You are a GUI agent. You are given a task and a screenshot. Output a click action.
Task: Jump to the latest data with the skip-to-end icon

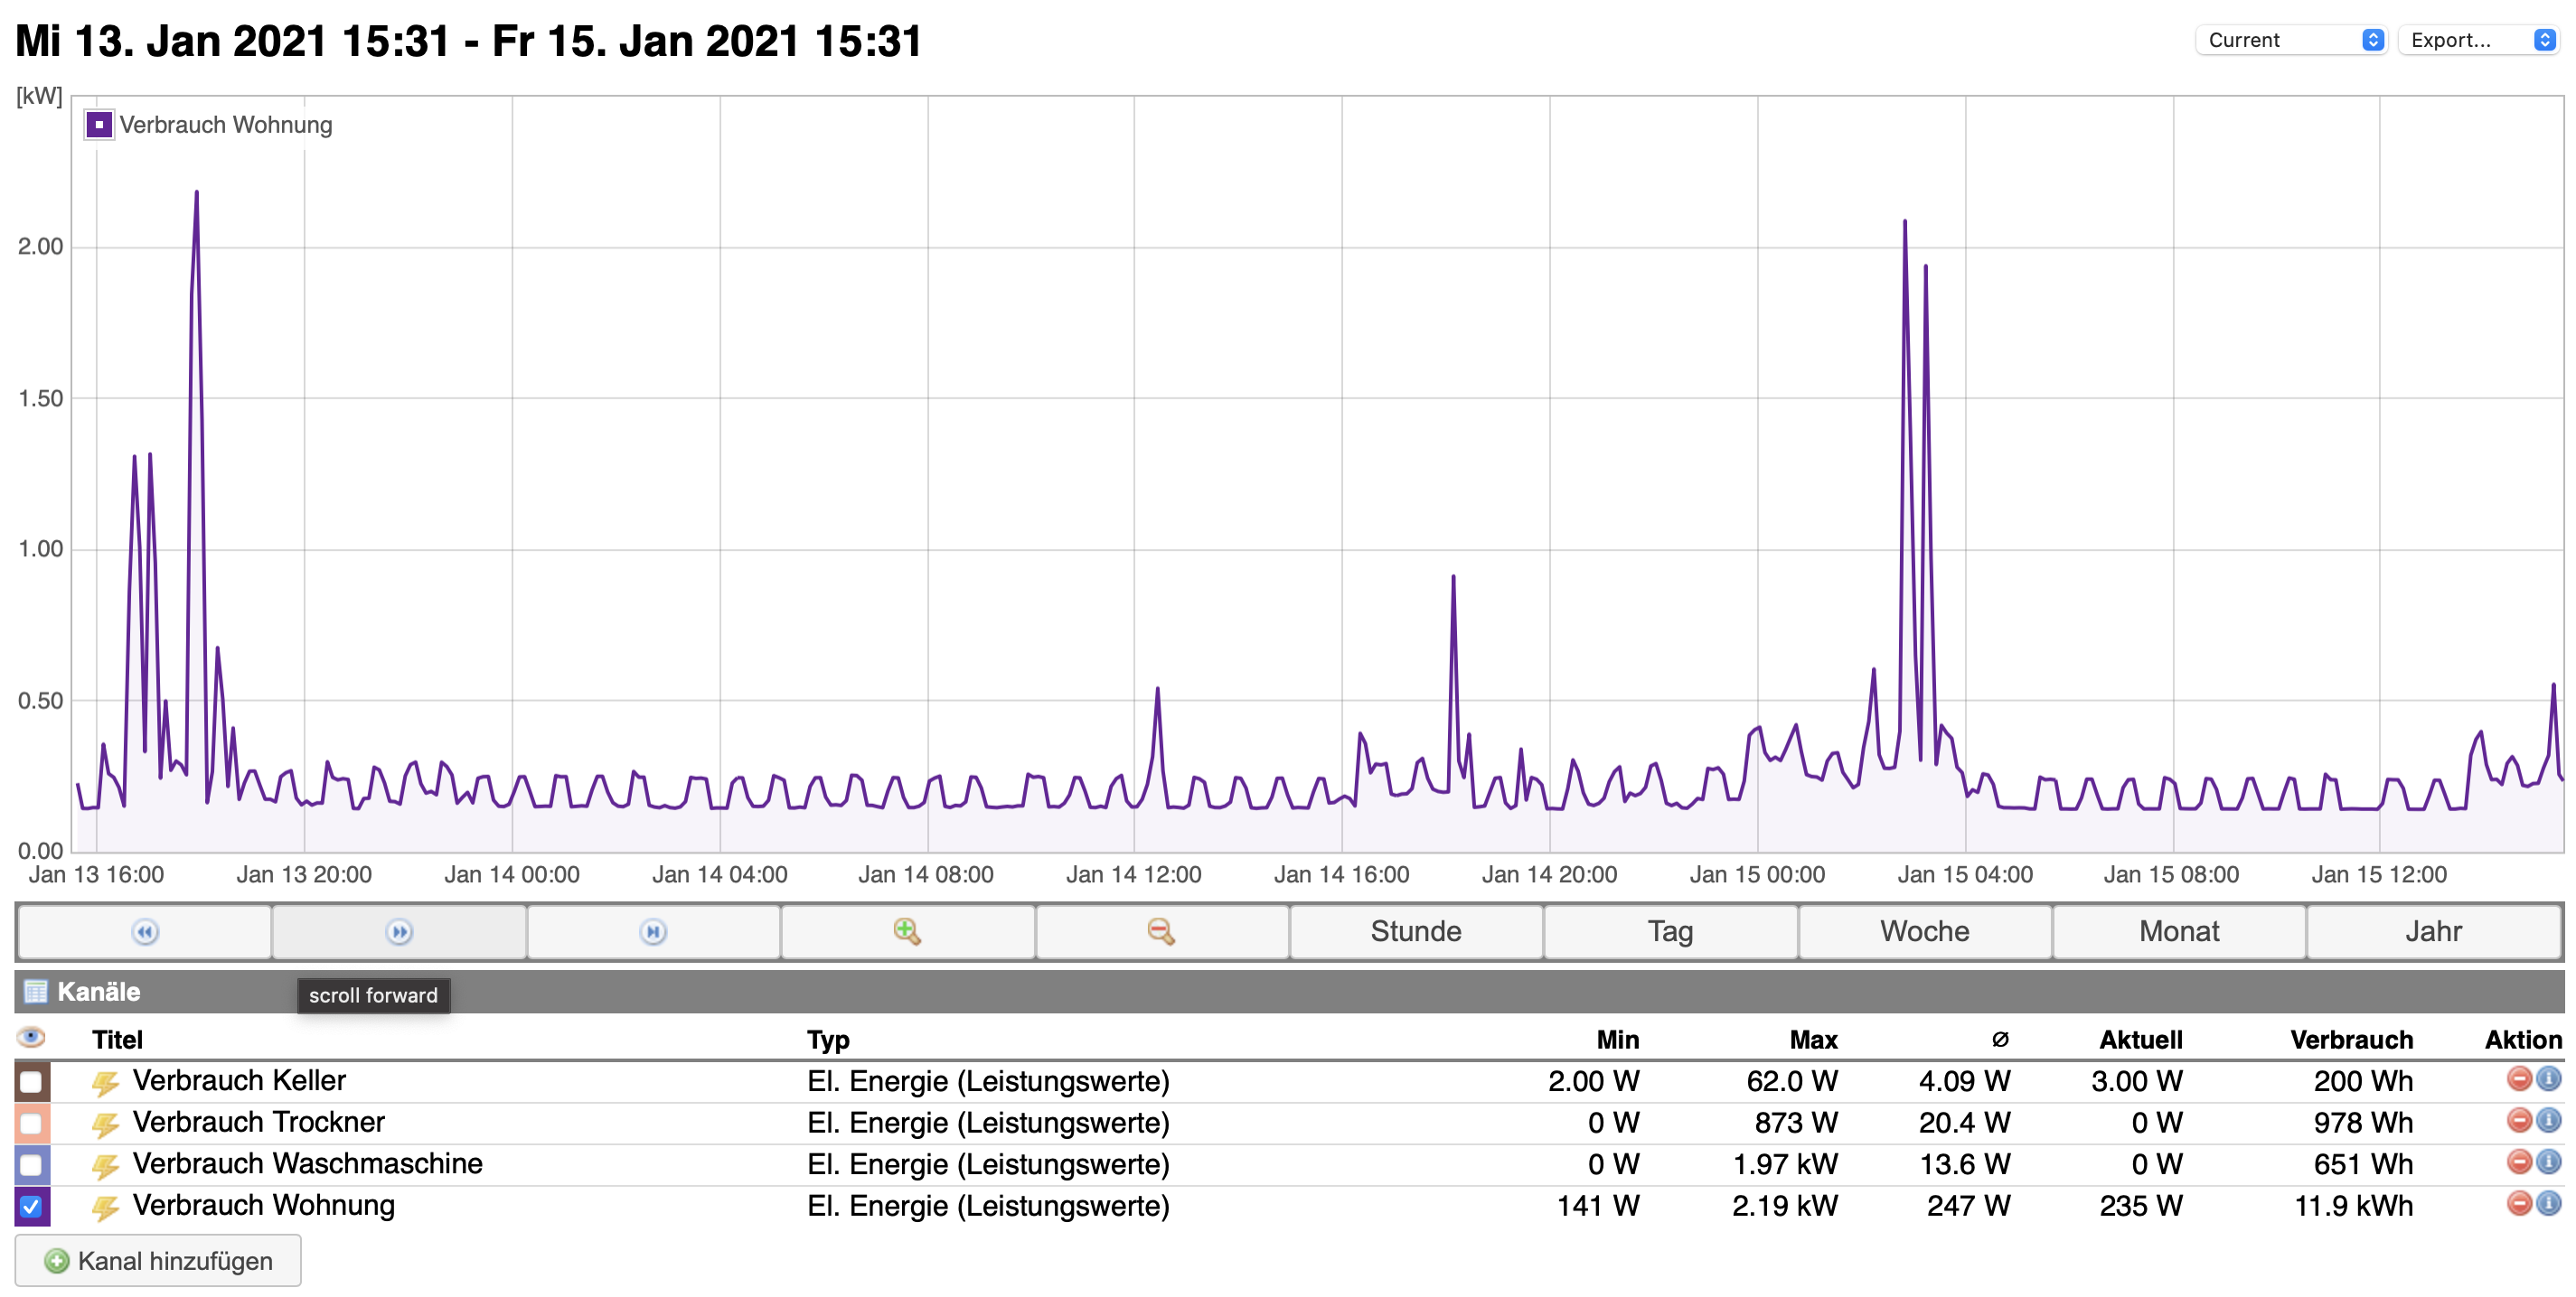653,931
